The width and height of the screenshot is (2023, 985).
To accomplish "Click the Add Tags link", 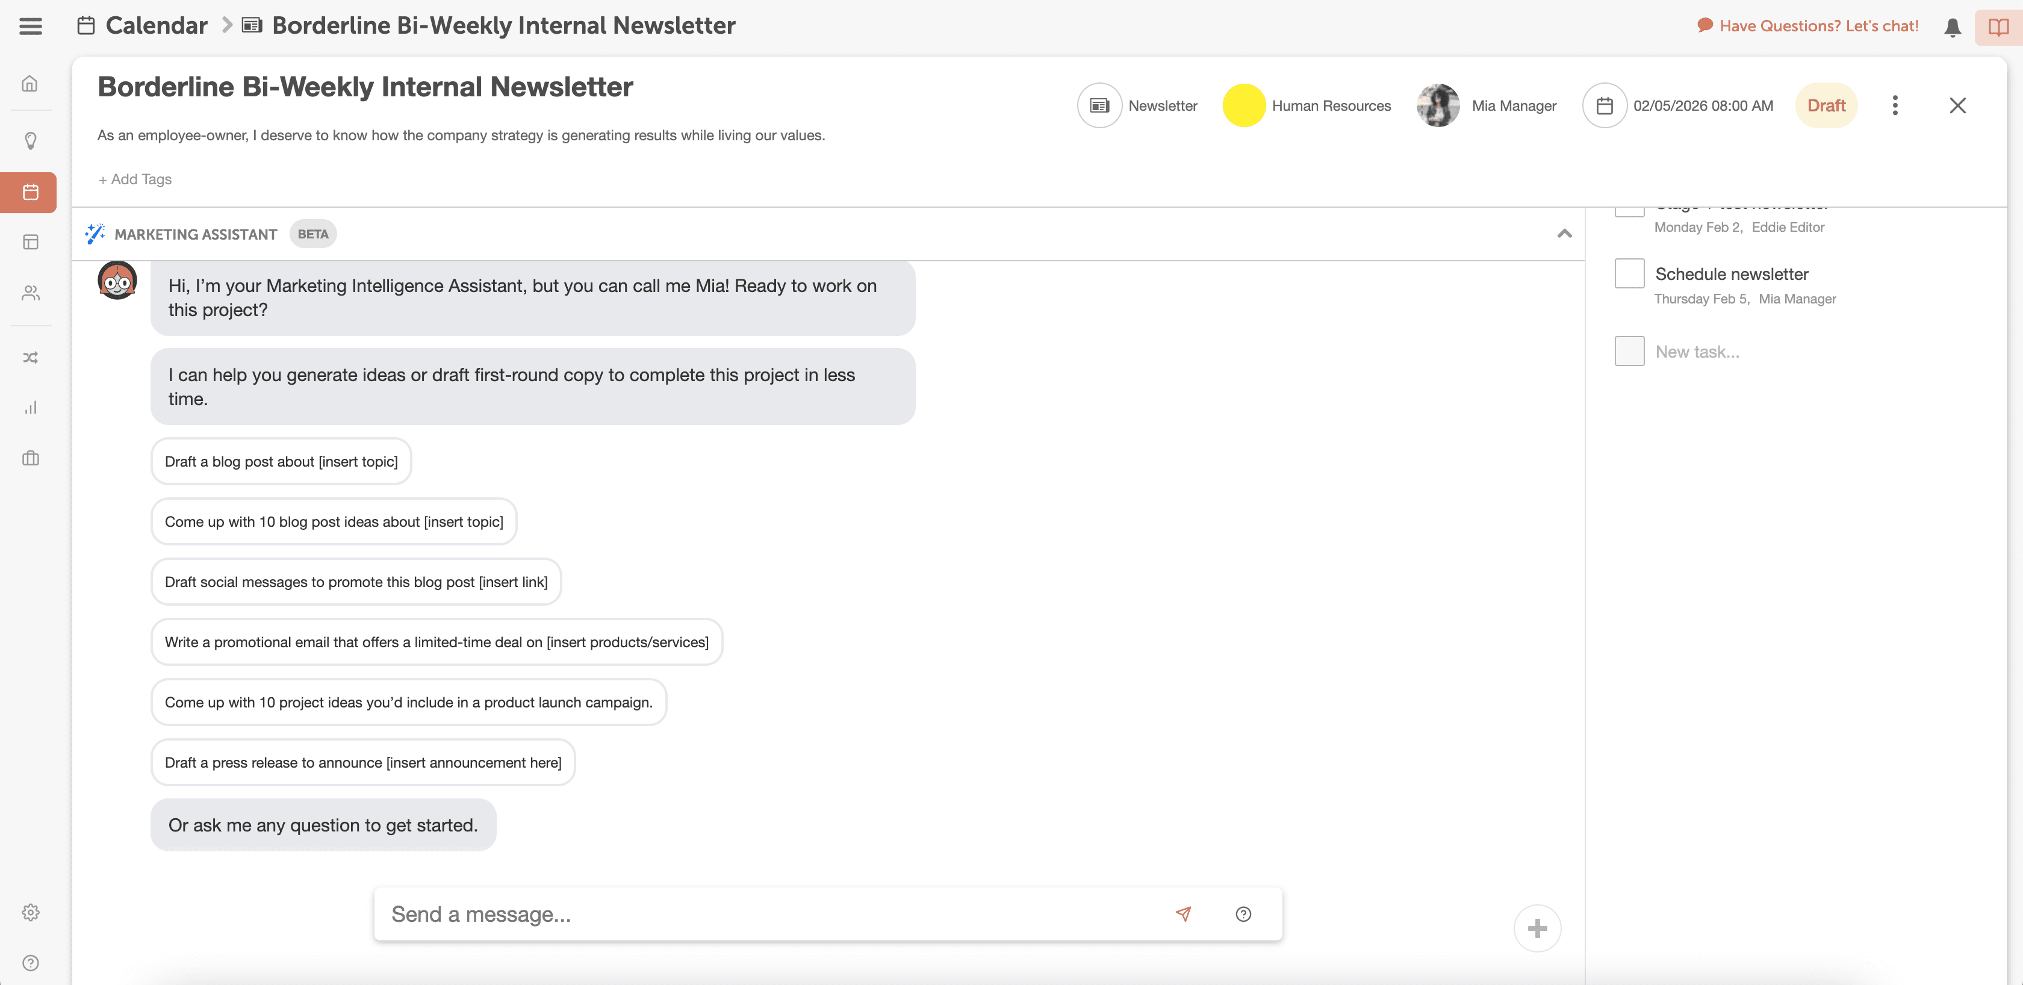I will click(x=135, y=179).
